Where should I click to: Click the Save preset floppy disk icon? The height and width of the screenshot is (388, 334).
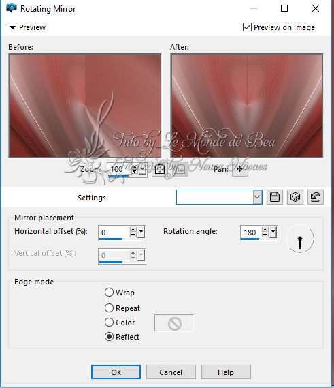coord(275,197)
